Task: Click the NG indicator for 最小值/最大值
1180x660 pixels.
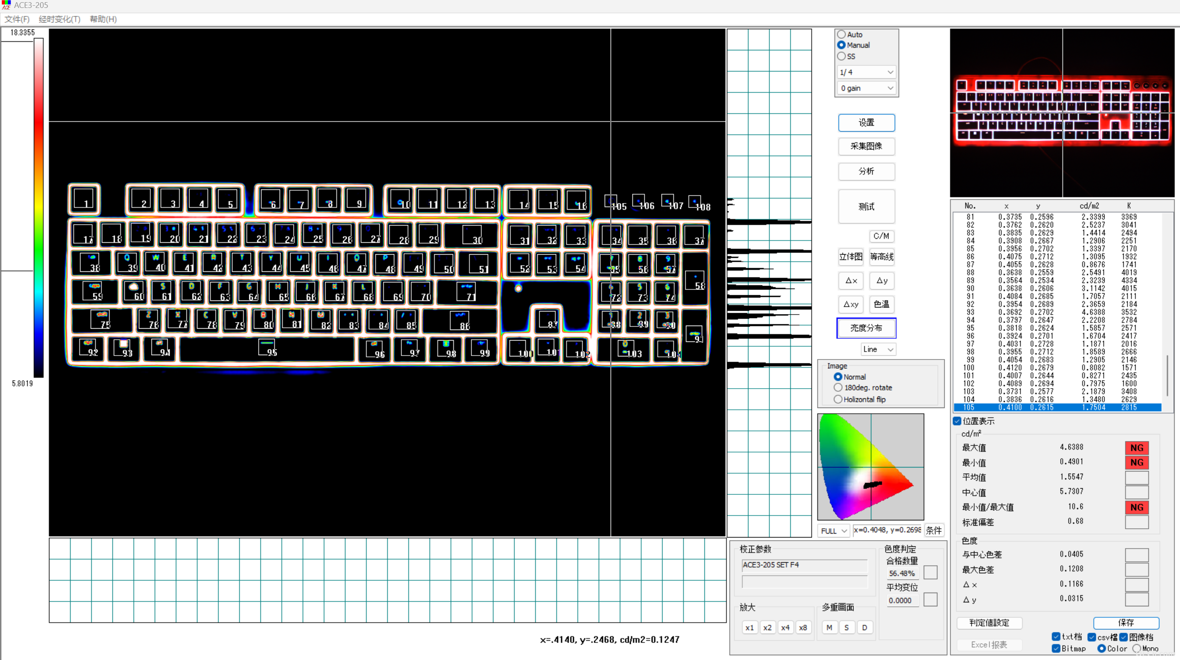Action: pyautogui.click(x=1136, y=508)
